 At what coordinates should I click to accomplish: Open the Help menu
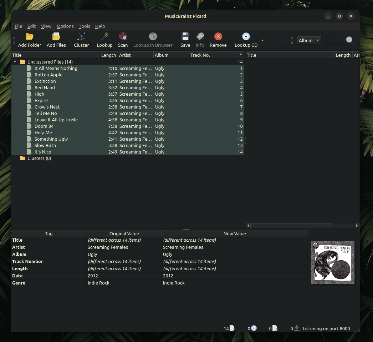coord(100,26)
